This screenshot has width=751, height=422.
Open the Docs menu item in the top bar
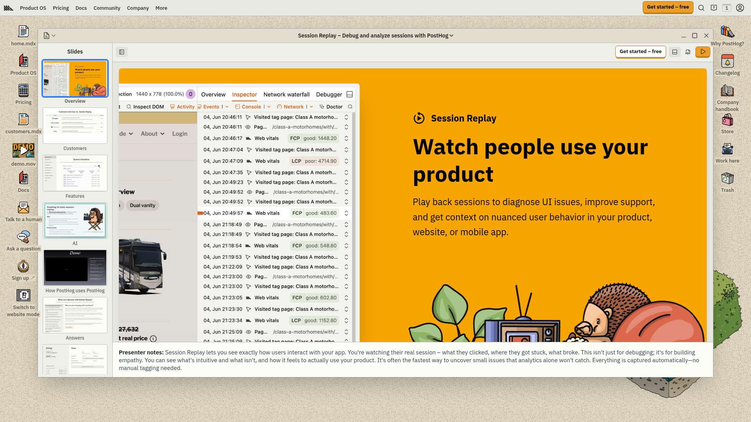pyautogui.click(x=81, y=8)
